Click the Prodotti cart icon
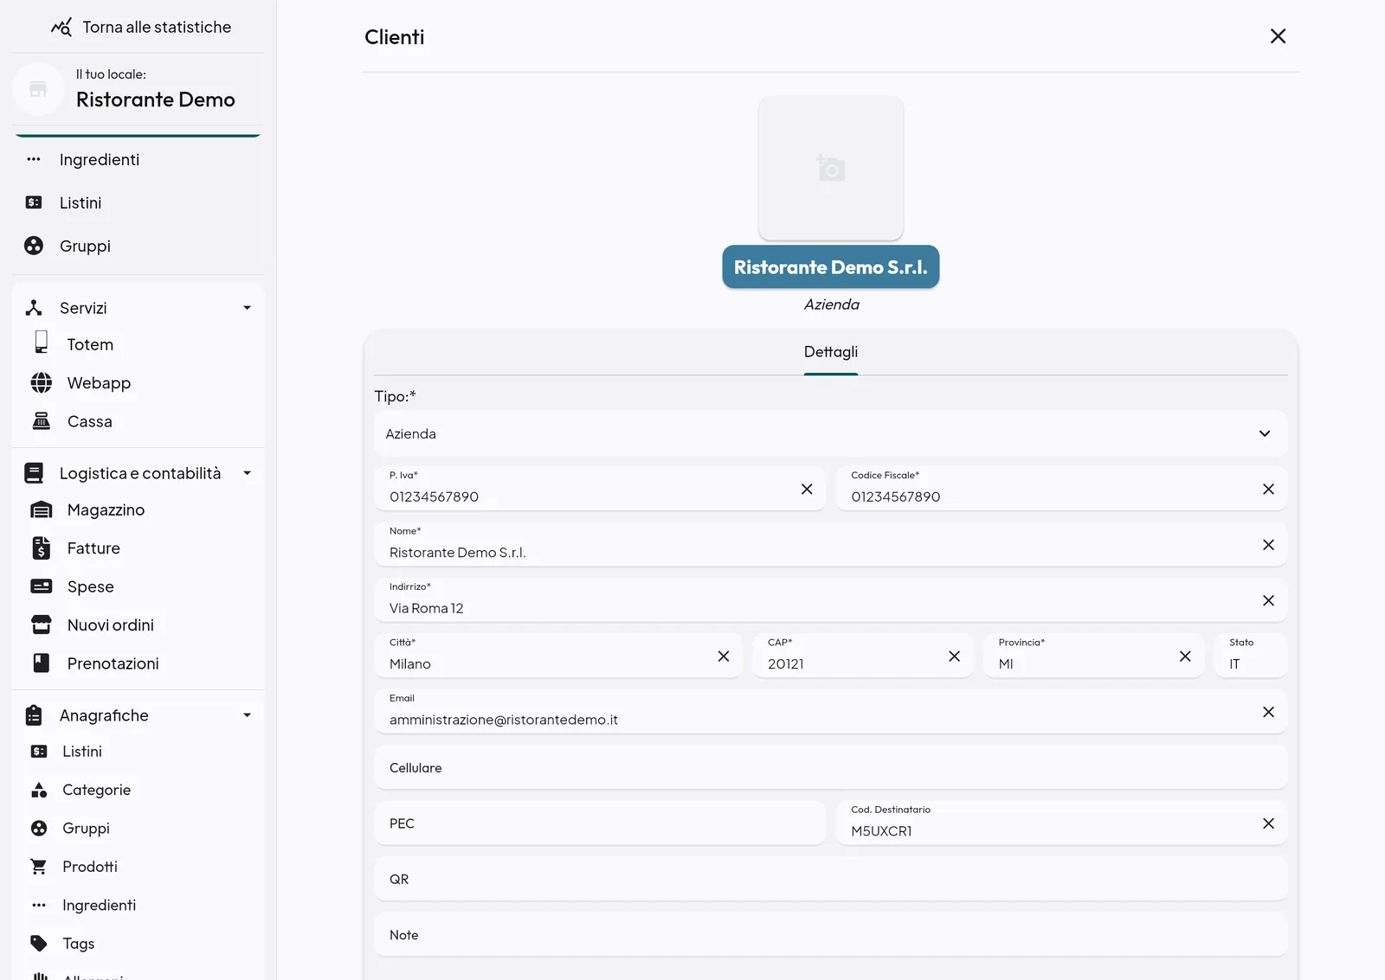This screenshot has height=980, width=1385. 39,866
